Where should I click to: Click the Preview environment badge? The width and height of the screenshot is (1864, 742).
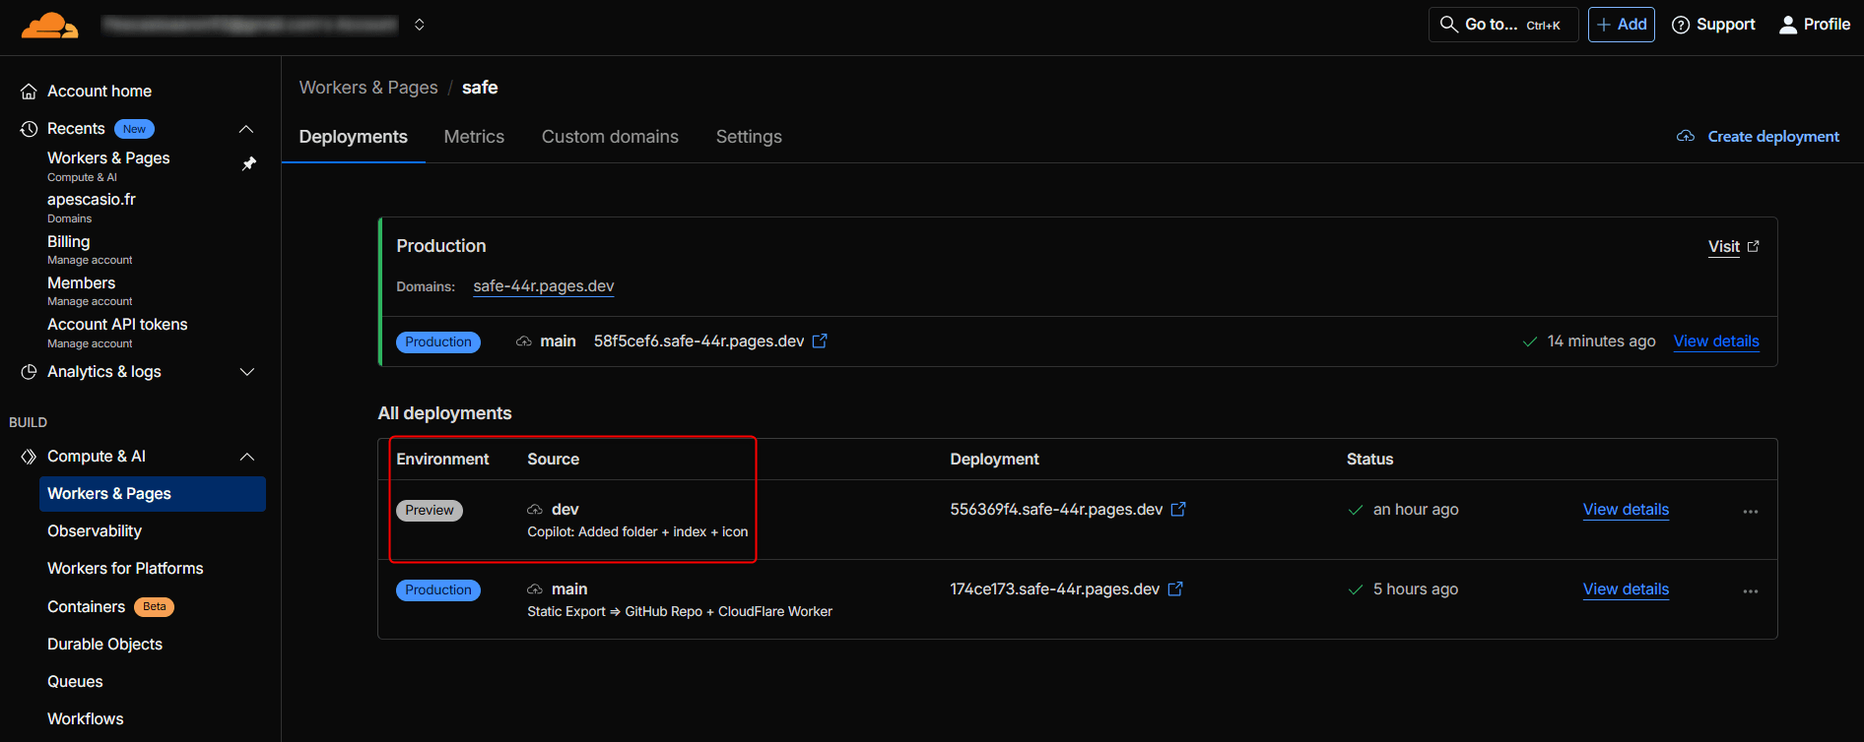coord(430,511)
